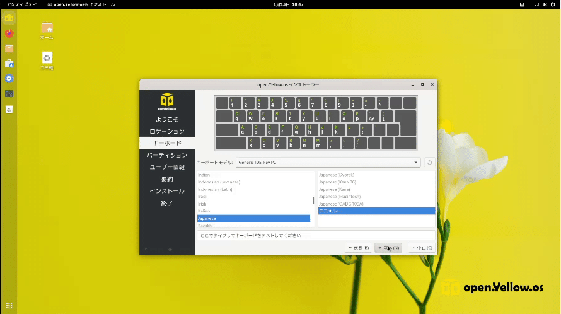Select Japanese in the layout list

253,218
